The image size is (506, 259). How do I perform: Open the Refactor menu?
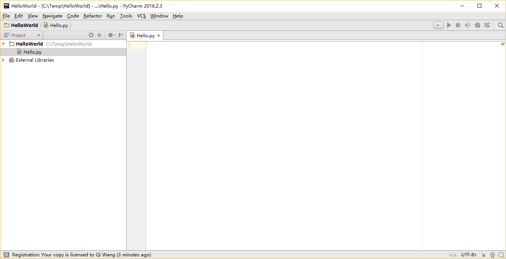tap(93, 16)
